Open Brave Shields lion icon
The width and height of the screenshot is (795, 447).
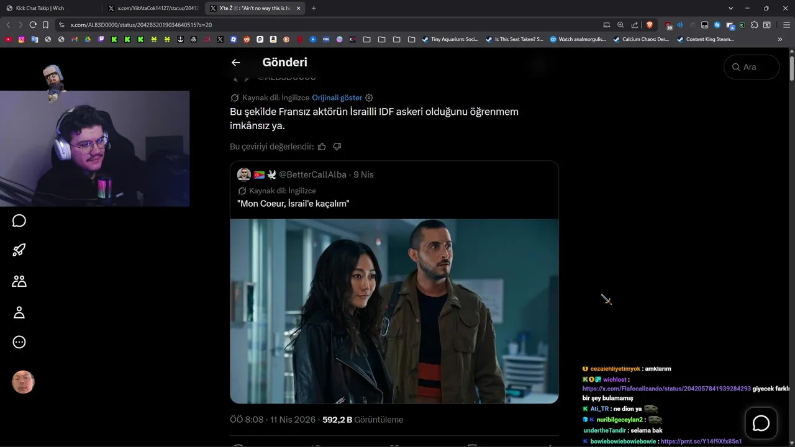[x=650, y=25]
